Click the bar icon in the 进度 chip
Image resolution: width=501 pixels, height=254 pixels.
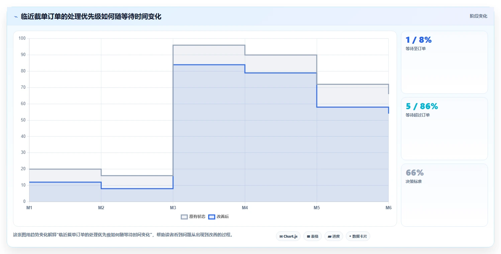coord(329,236)
